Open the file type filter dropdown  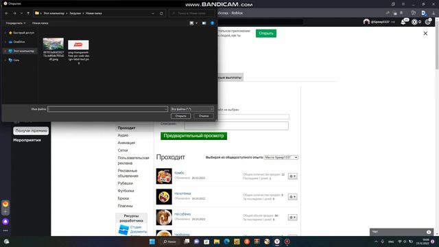[x=192, y=109]
